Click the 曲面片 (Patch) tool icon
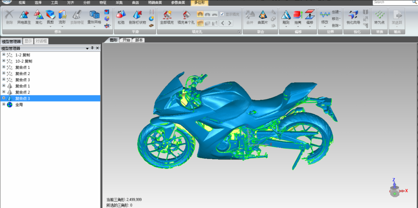Screen dimensions: 418x208 click(x=262, y=17)
